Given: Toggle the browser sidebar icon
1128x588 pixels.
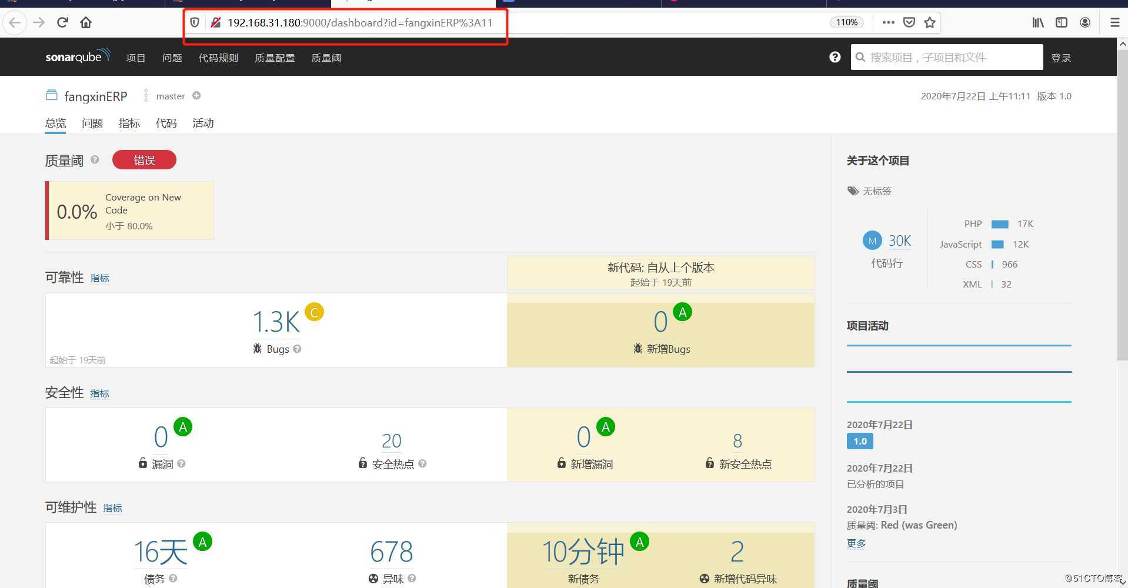Looking at the screenshot, I should click(1062, 22).
